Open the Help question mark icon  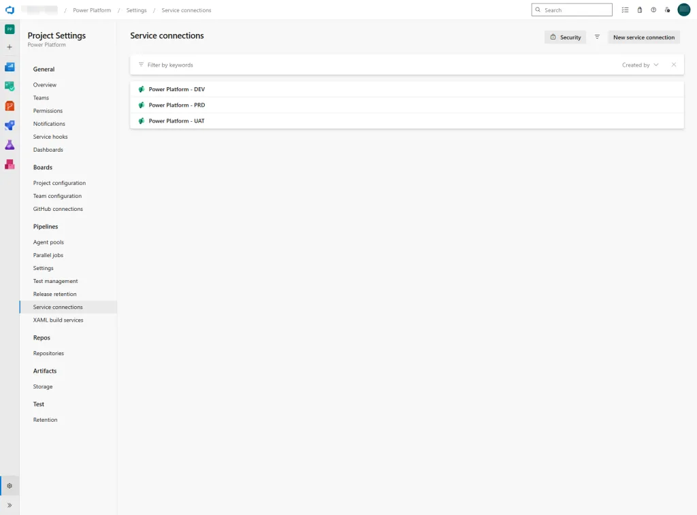[x=653, y=10]
